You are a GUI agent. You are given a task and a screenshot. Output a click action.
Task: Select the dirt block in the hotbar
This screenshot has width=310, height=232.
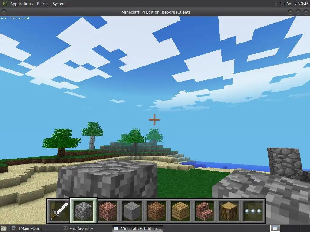coord(156,211)
